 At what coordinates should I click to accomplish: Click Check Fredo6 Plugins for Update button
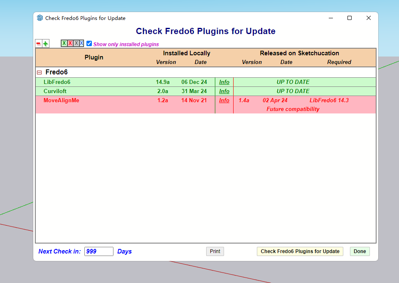(x=300, y=251)
